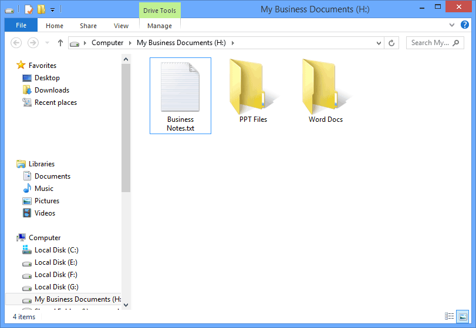Click the Drive Tools contextual tab header
476x328 pixels.
[x=160, y=11]
